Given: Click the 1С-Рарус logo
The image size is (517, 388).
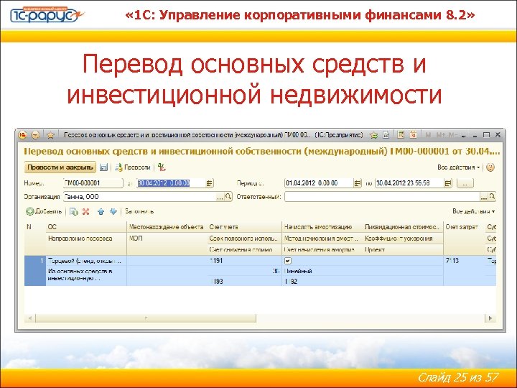Looking at the screenshot, I should [46, 14].
